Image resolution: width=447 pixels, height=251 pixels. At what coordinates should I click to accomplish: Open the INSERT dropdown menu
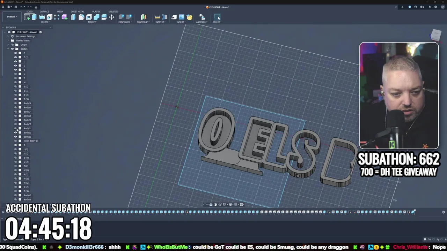(181, 22)
